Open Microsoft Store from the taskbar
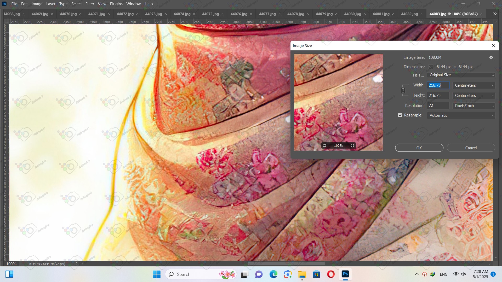502x282 pixels. pos(317,274)
